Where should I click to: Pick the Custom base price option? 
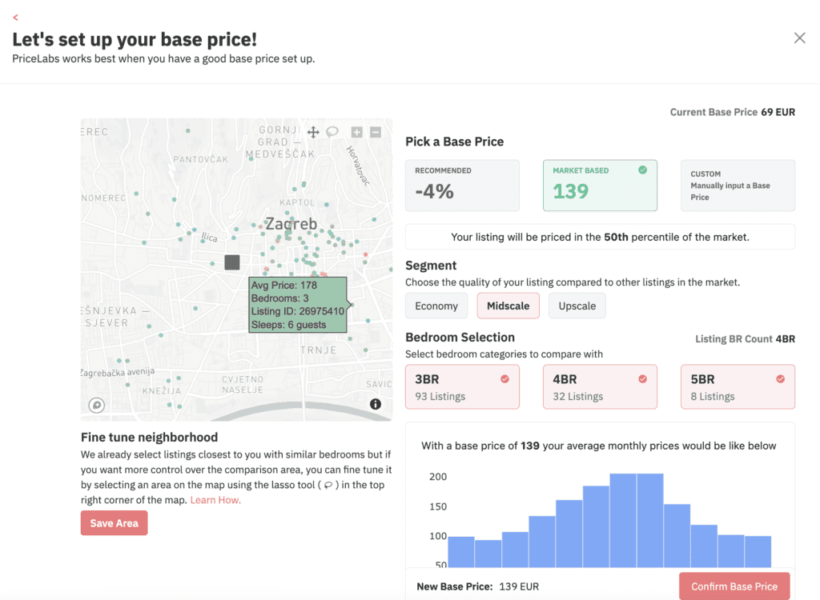tap(738, 186)
